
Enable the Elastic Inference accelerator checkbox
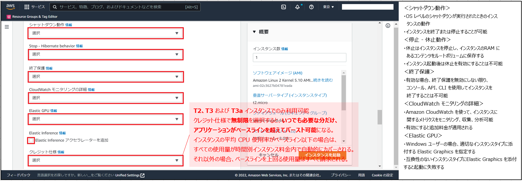pyautogui.click(x=31, y=140)
